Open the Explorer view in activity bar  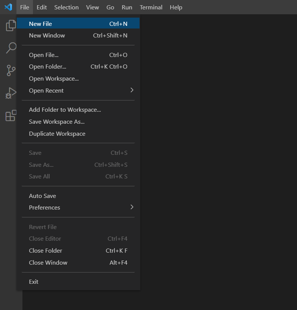11,25
